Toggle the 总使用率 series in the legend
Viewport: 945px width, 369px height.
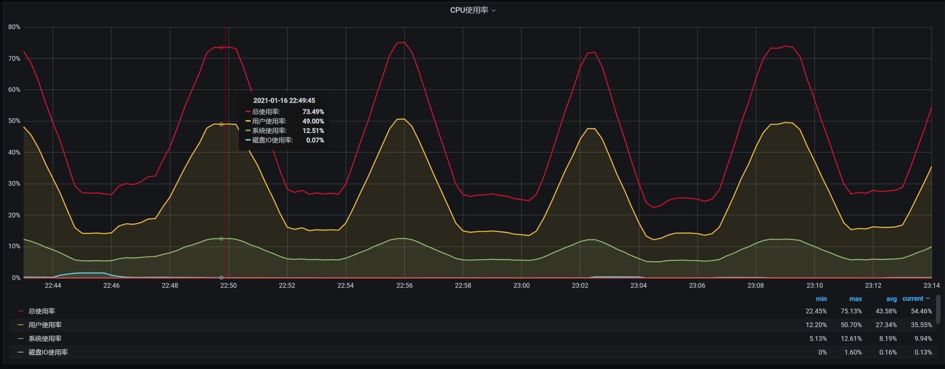pyautogui.click(x=42, y=311)
